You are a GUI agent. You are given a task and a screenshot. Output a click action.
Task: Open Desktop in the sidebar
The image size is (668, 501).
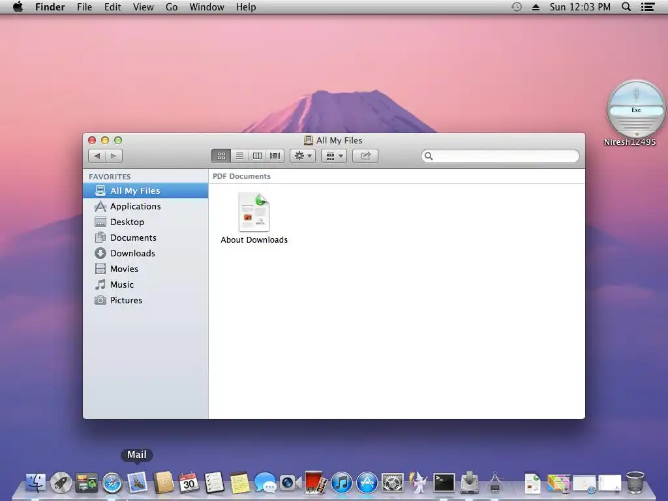(145, 222)
